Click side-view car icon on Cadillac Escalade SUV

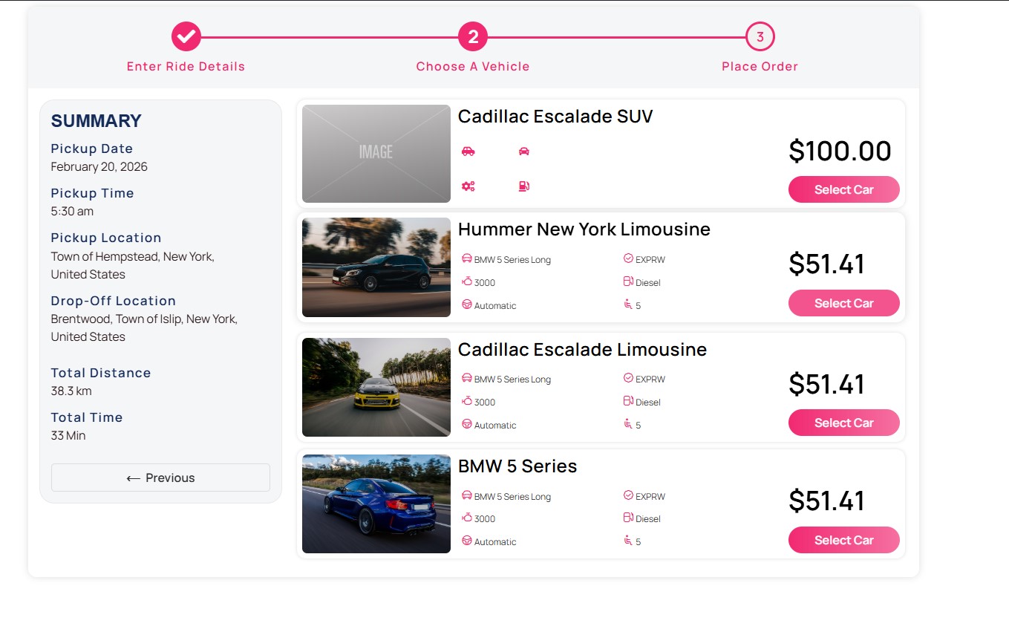coord(468,152)
